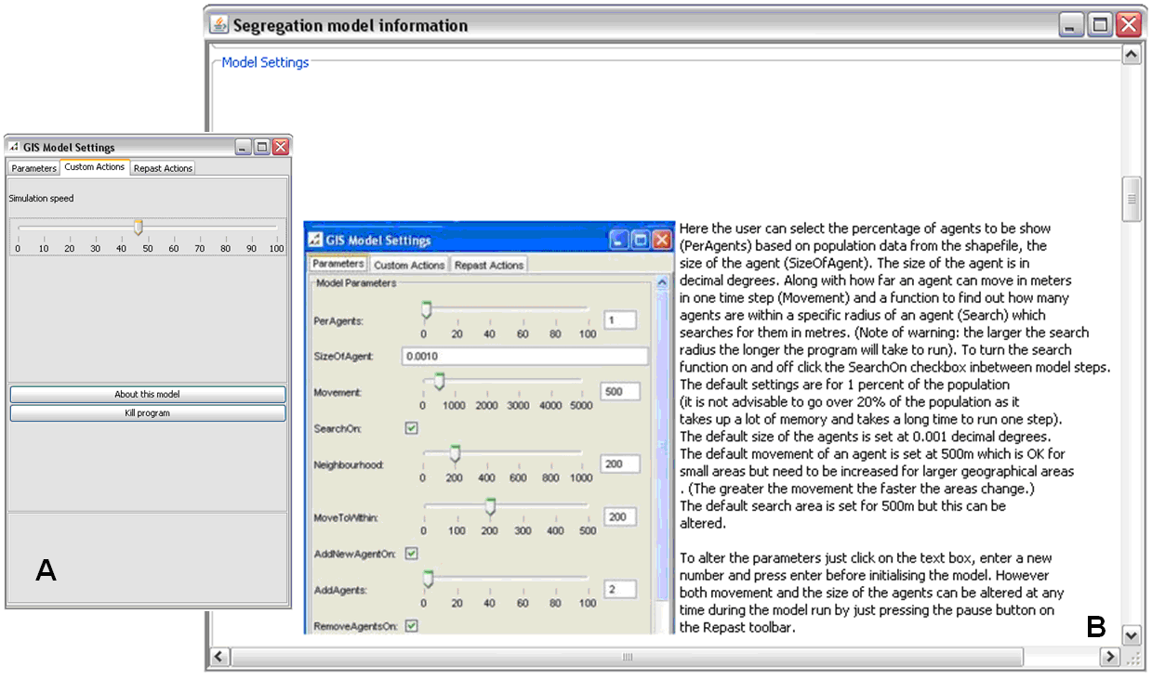Click the Simulation speed slider handle
The image size is (1152, 679).
pyautogui.click(x=139, y=228)
